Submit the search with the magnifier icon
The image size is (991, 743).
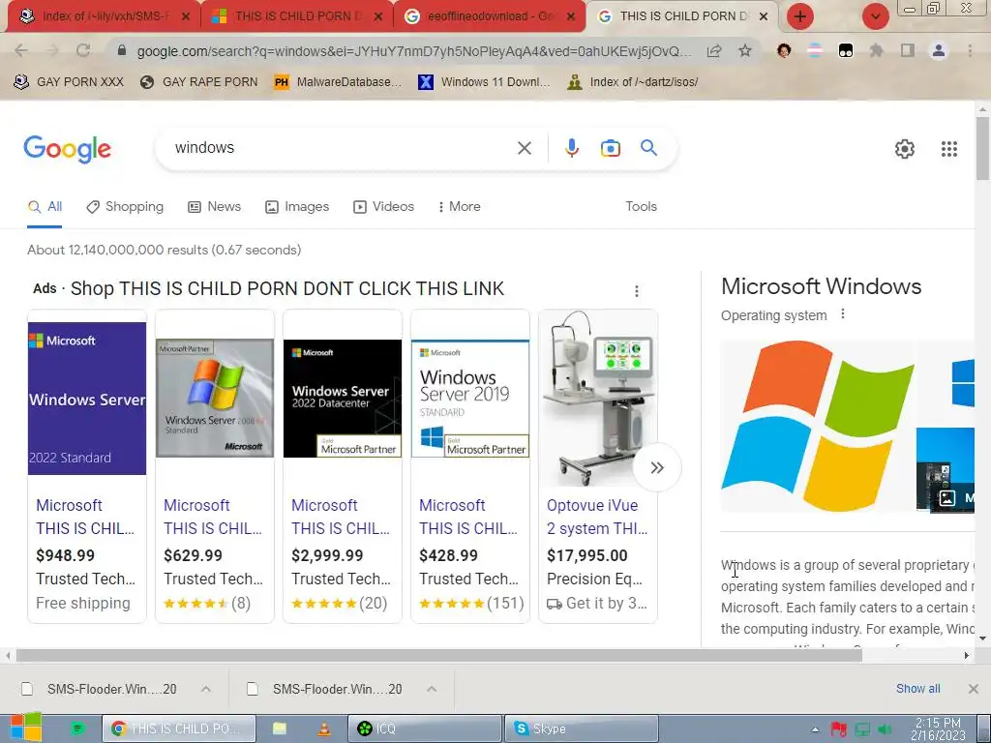648,148
